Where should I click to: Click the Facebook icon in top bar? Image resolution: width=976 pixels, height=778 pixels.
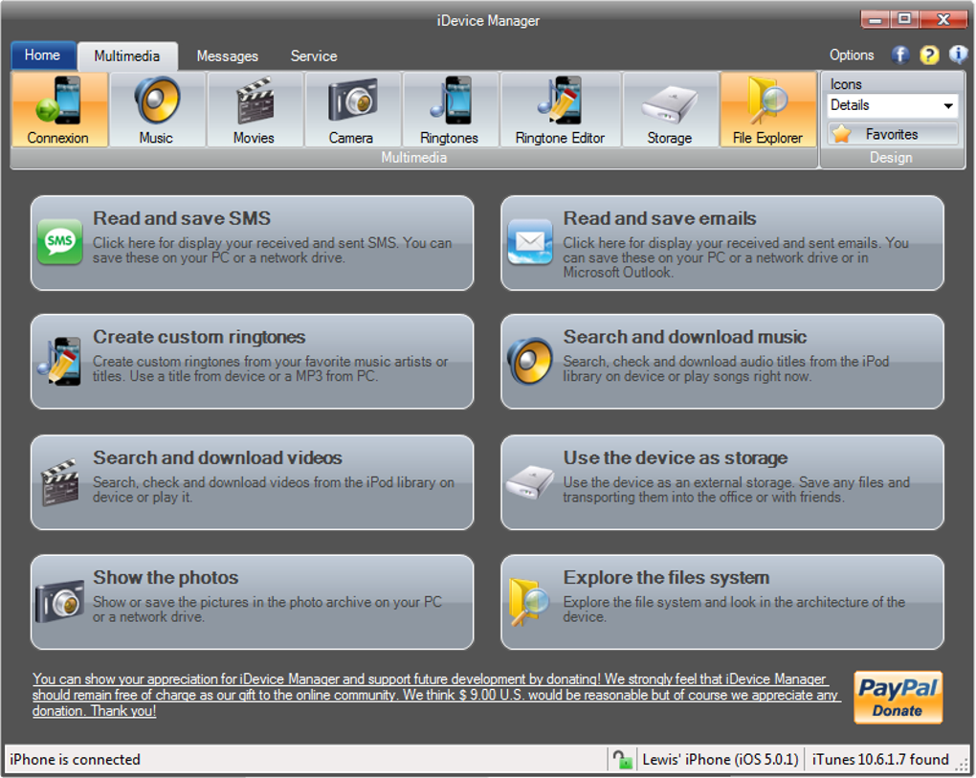click(x=900, y=56)
